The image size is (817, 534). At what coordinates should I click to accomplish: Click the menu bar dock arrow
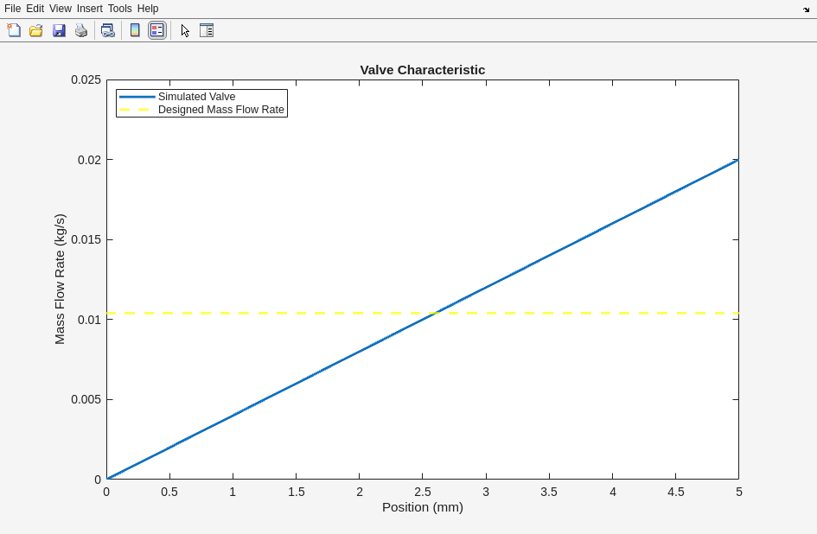click(807, 10)
